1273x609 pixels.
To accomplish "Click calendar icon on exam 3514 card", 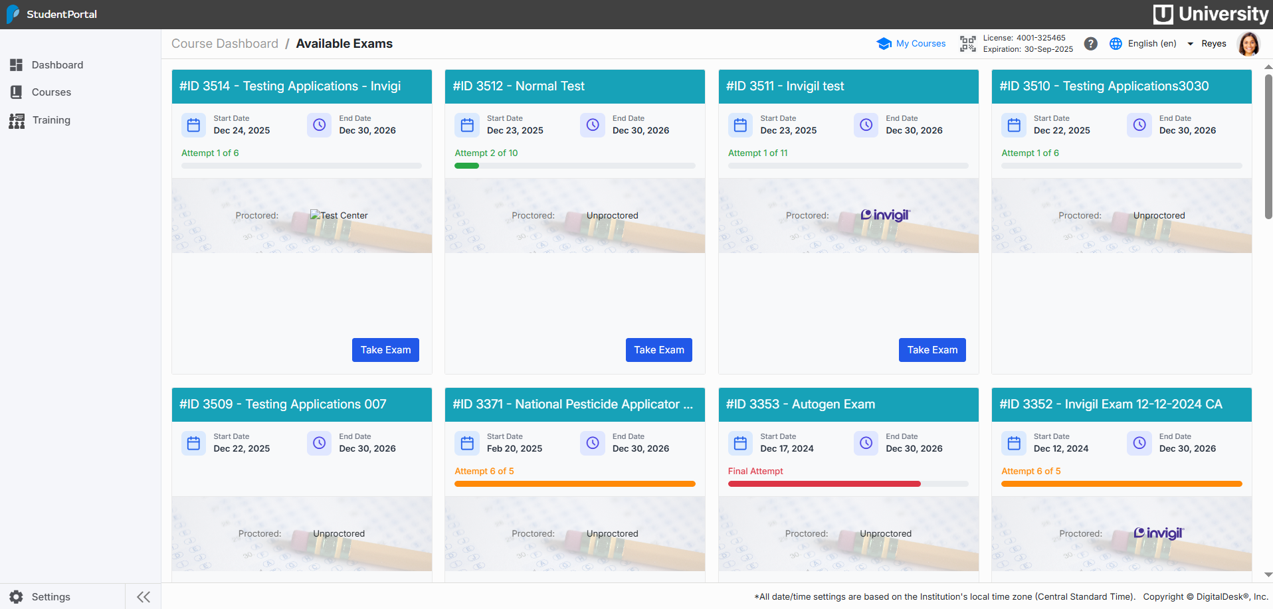I will (x=194, y=125).
